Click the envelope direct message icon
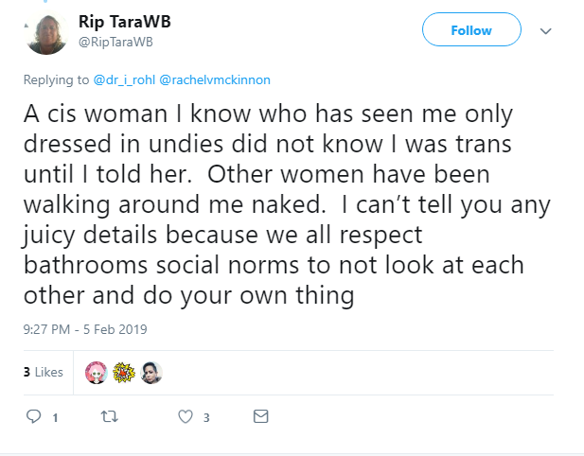The height and width of the screenshot is (456, 584). (x=260, y=416)
